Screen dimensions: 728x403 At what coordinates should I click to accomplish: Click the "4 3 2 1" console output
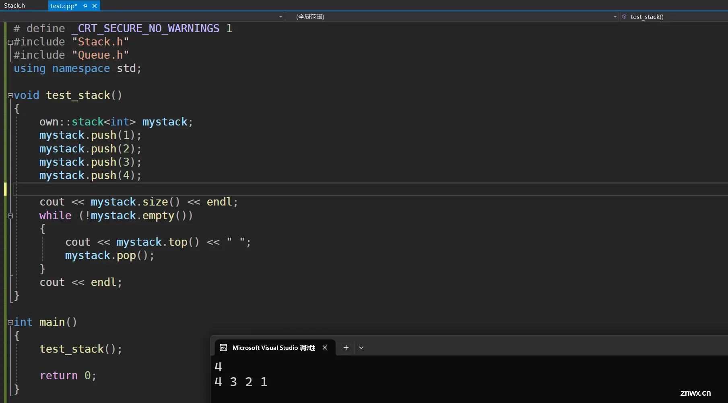click(241, 382)
